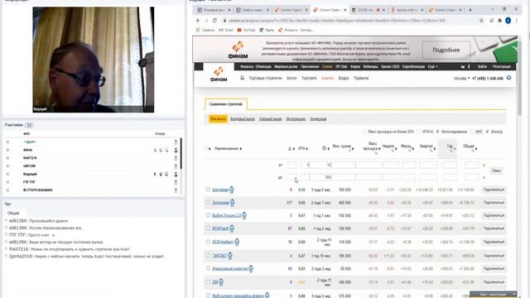This screenshot has height=298, width=530.
Task: Click the Поиск button beside the filter fields
Action: (496, 171)
